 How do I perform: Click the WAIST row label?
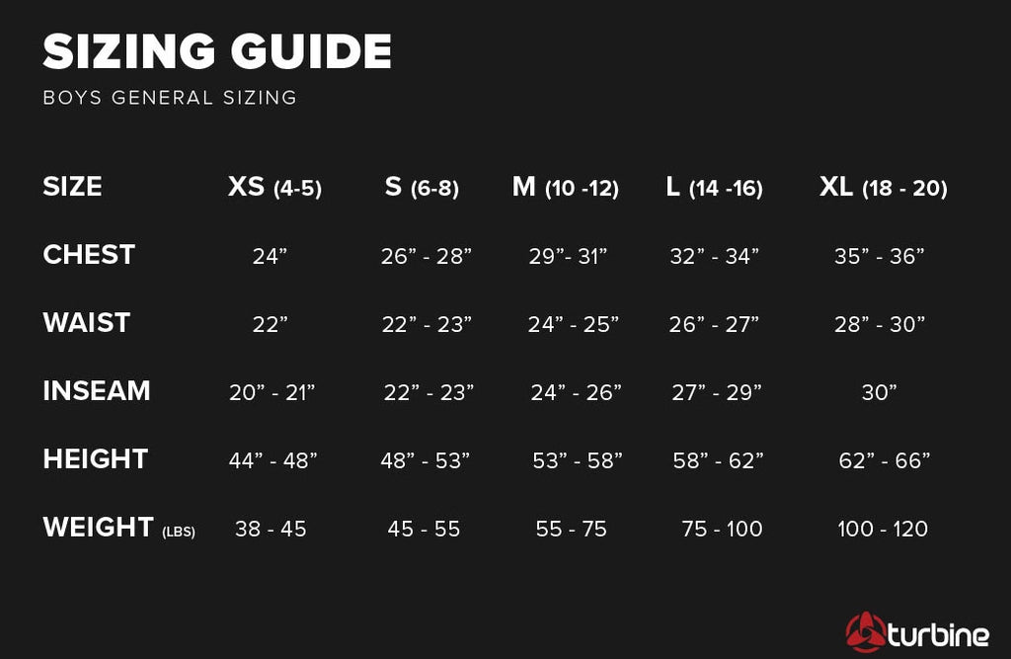pyautogui.click(x=87, y=323)
